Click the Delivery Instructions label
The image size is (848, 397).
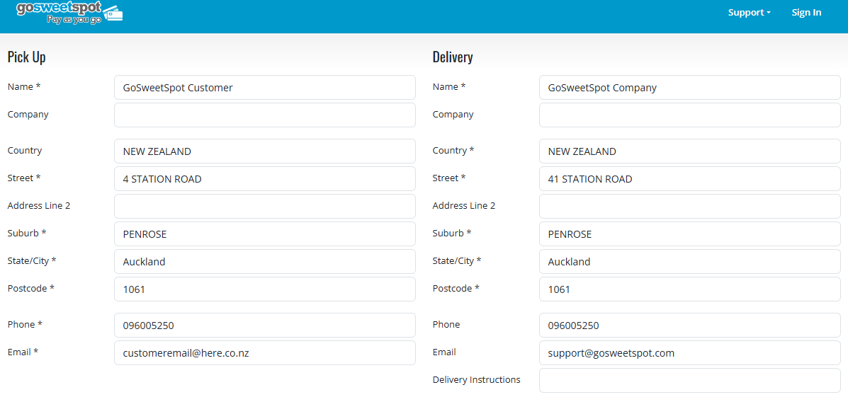pyautogui.click(x=477, y=380)
